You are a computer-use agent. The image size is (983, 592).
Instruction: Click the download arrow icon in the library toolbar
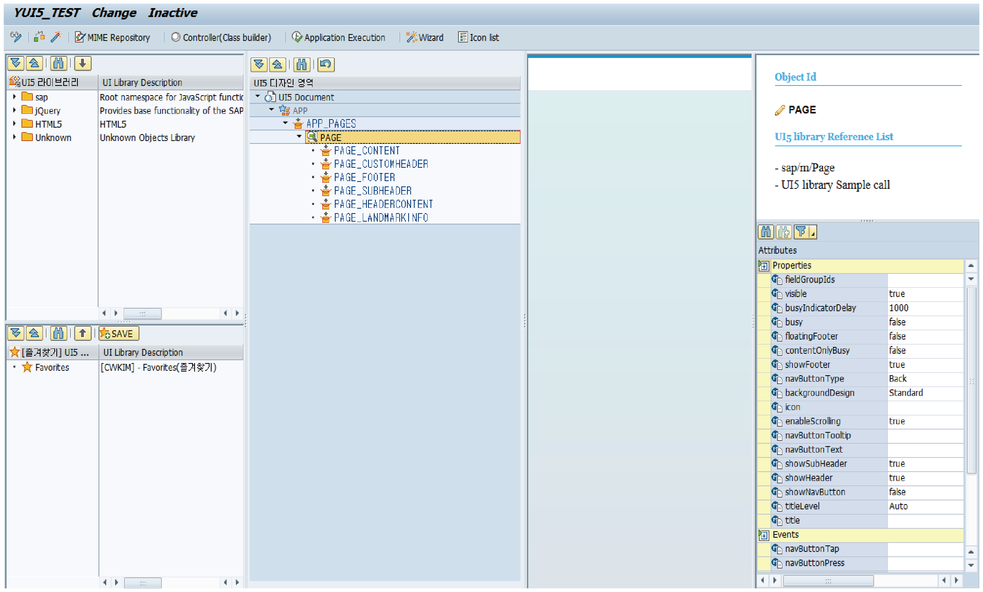[x=82, y=63]
